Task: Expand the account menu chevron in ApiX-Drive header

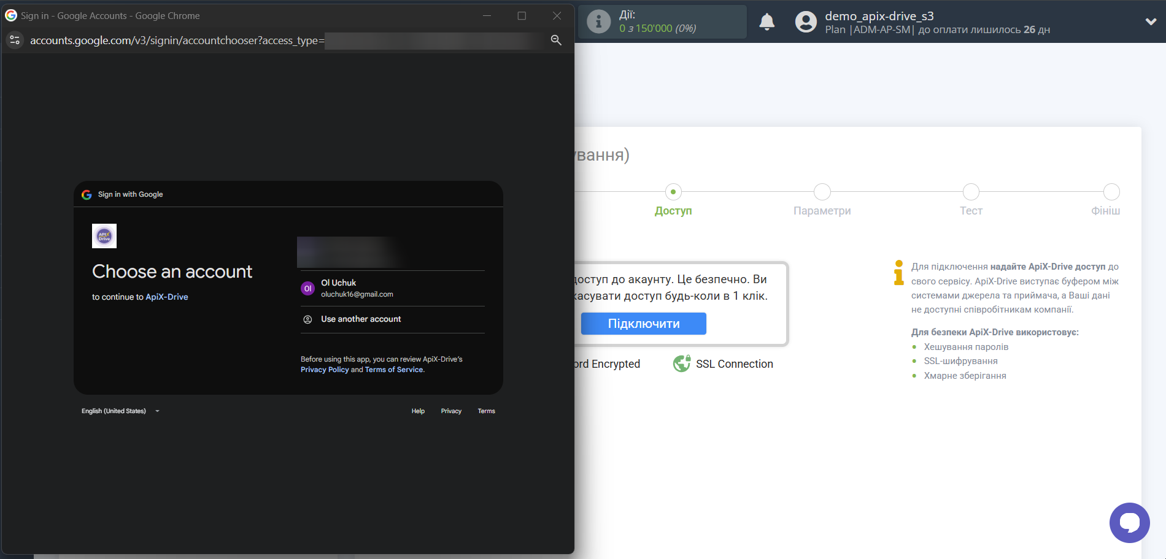Action: [x=1151, y=22]
